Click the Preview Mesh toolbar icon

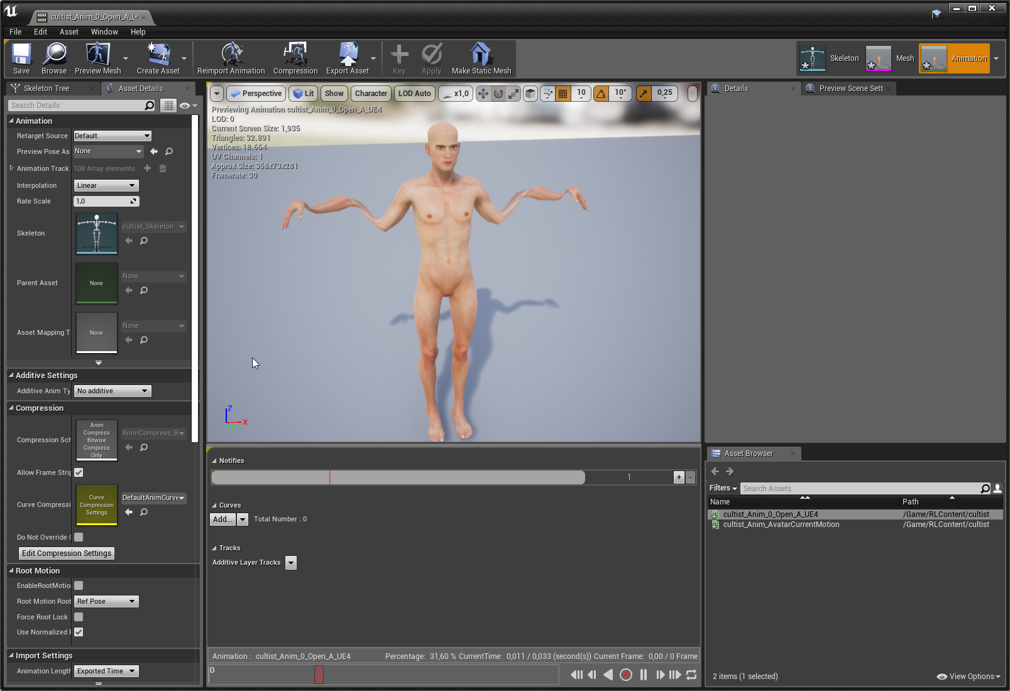click(x=97, y=58)
